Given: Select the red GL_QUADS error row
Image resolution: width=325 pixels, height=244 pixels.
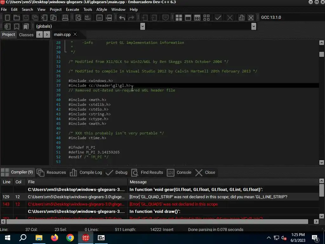Looking at the screenshot, I should (x=160, y=204).
